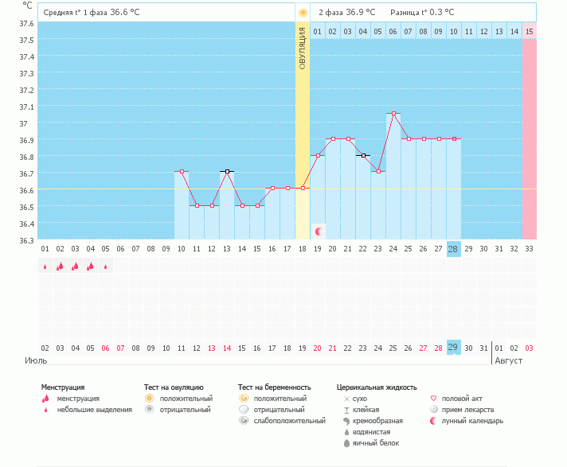Click the ovulation test sun icon in header

303,13
